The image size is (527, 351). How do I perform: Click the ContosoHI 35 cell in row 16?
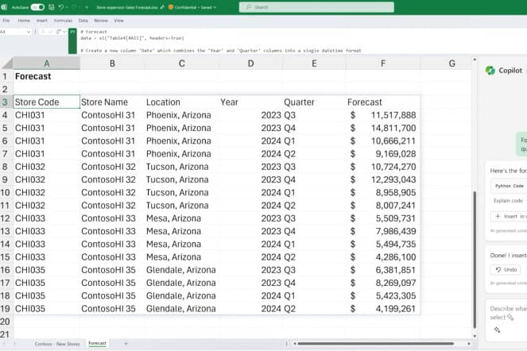point(112,270)
